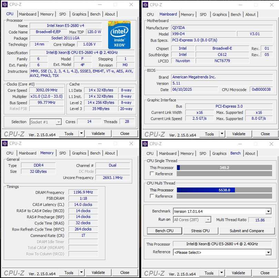This screenshot has width=279, height=278.
Task: Click the Max TDP value 120.0 W
Action: 94,32
